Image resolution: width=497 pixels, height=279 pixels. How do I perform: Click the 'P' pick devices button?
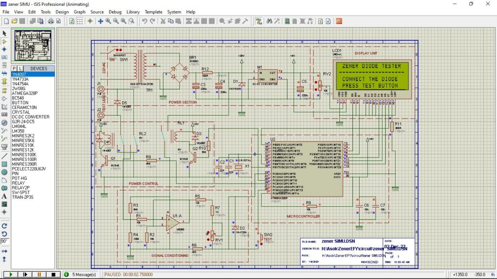(14, 68)
